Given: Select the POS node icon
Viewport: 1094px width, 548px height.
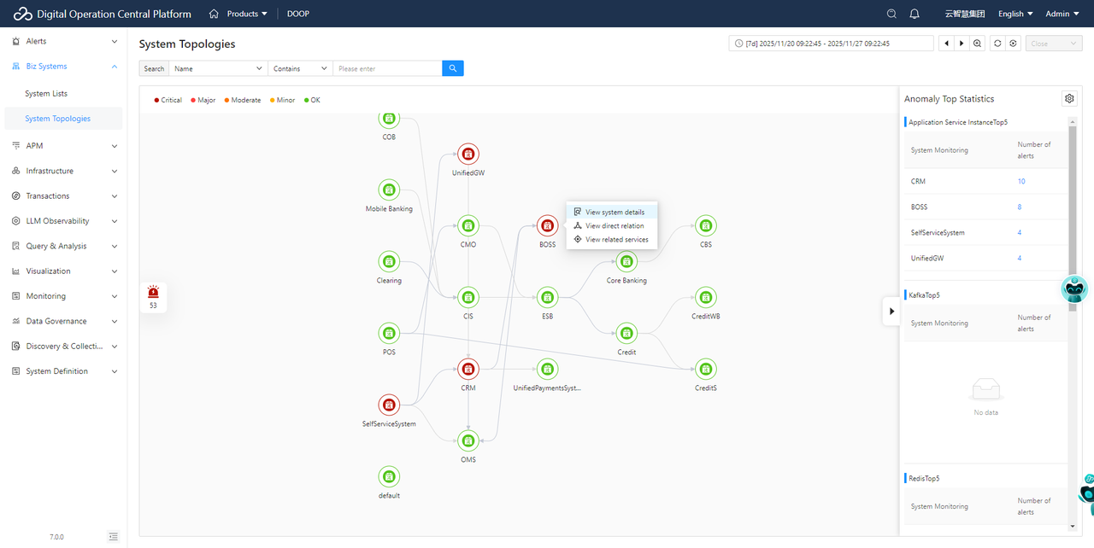Looking at the screenshot, I should (x=389, y=334).
